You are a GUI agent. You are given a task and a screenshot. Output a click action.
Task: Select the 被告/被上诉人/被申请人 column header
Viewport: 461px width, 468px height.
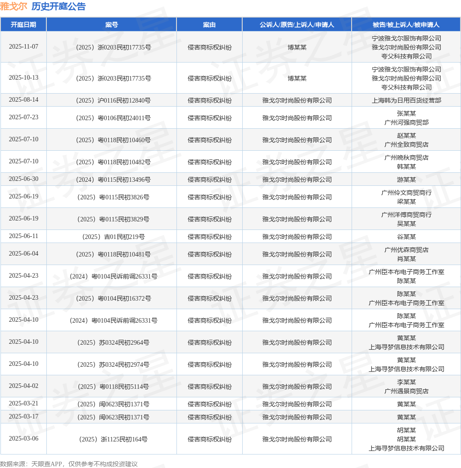(406, 25)
